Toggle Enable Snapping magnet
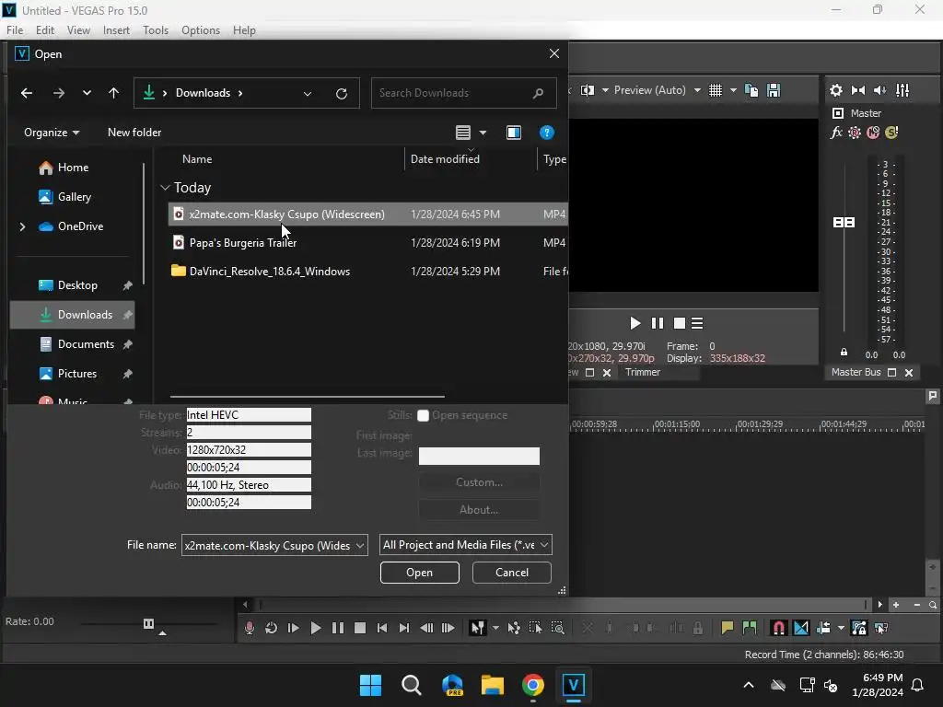The width and height of the screenshot is (943, 707). pos(778,628)
